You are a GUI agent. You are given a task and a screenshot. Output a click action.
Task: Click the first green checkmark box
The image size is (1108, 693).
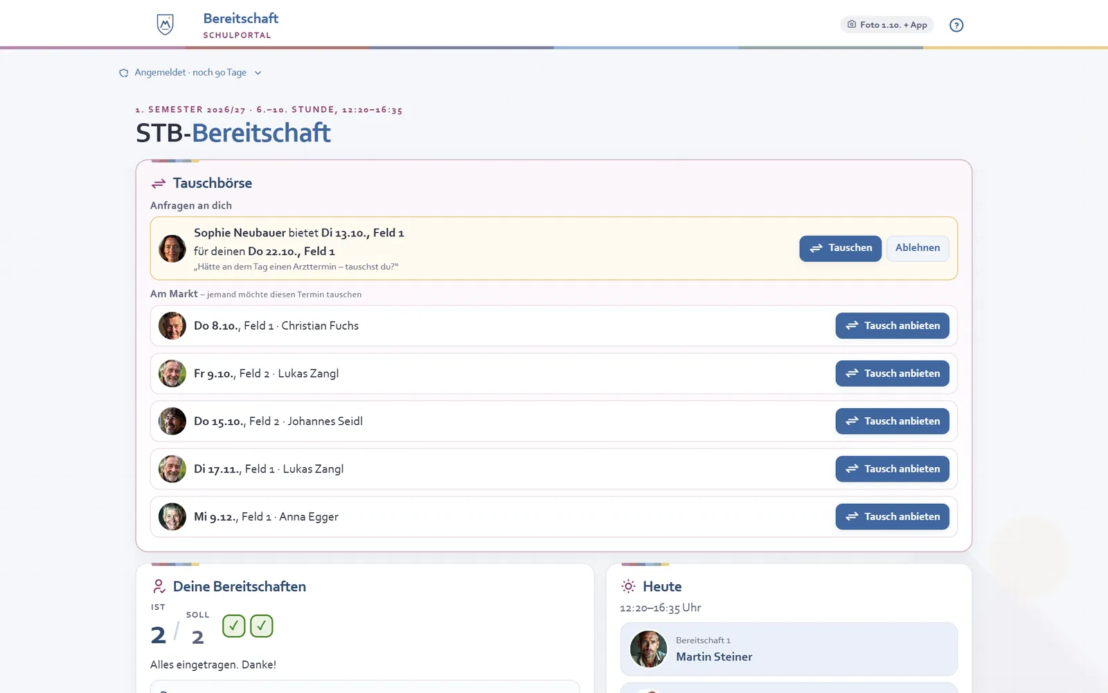click(234, 626)
